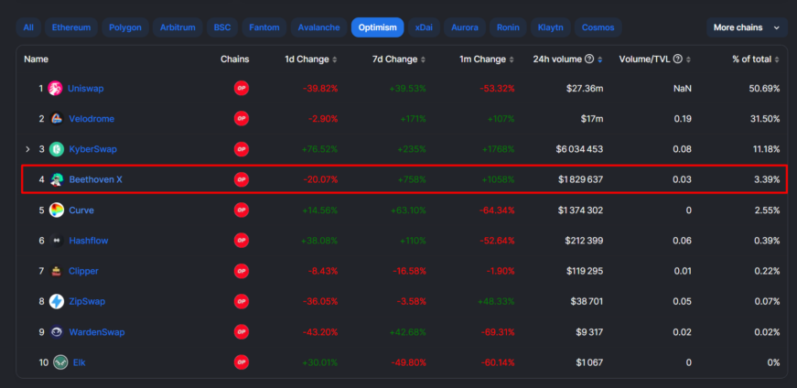
Task: Click the Chains column header
Action: click(235, 59)
